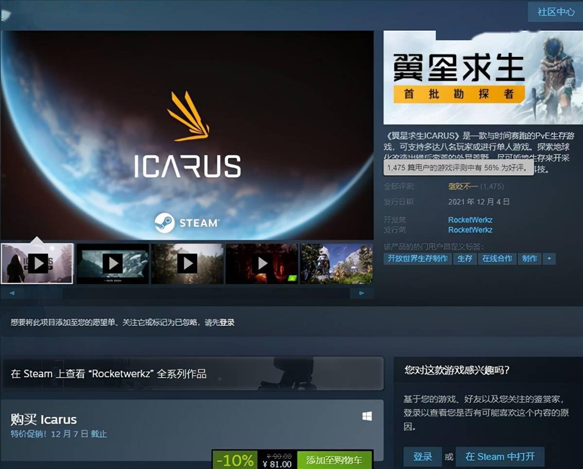Click the 登录 button in the interest panel
The width and height of the screenshot is (583, 469).
coord(423,457)
